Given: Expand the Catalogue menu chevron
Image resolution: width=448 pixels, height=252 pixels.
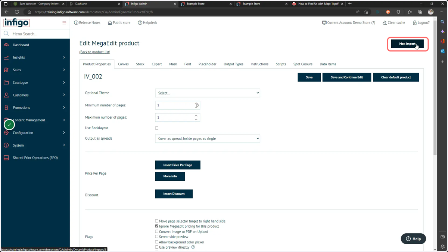Looking at the screenshot, I should coord(64,83).
